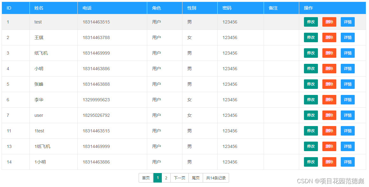Image resolution: width=369 pixels, height=187 pixels.
Task: Open 详情 for 李华
Action: tap(348, 100)
